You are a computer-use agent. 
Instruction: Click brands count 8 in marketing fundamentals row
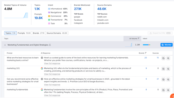pyautogui.click(x=146, y=90)
